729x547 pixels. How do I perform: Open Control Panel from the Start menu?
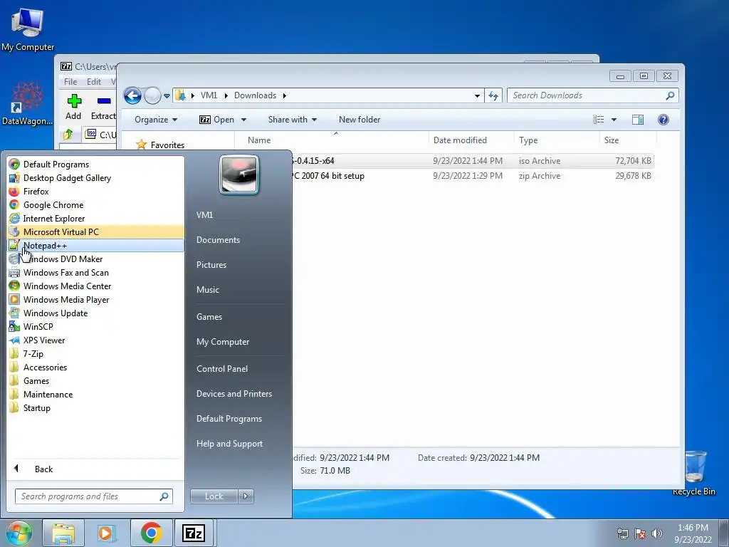222,369
